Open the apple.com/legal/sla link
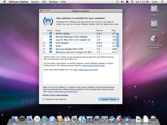167x125 pixels. click(x=62, y=91)
